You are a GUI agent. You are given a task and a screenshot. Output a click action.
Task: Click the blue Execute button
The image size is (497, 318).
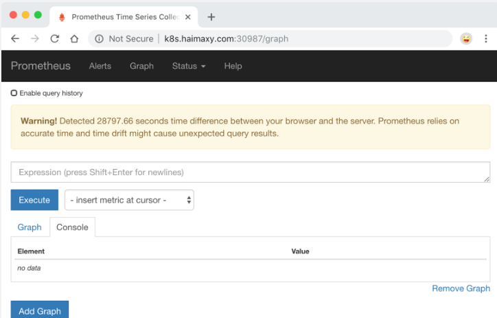coord(34,200)
